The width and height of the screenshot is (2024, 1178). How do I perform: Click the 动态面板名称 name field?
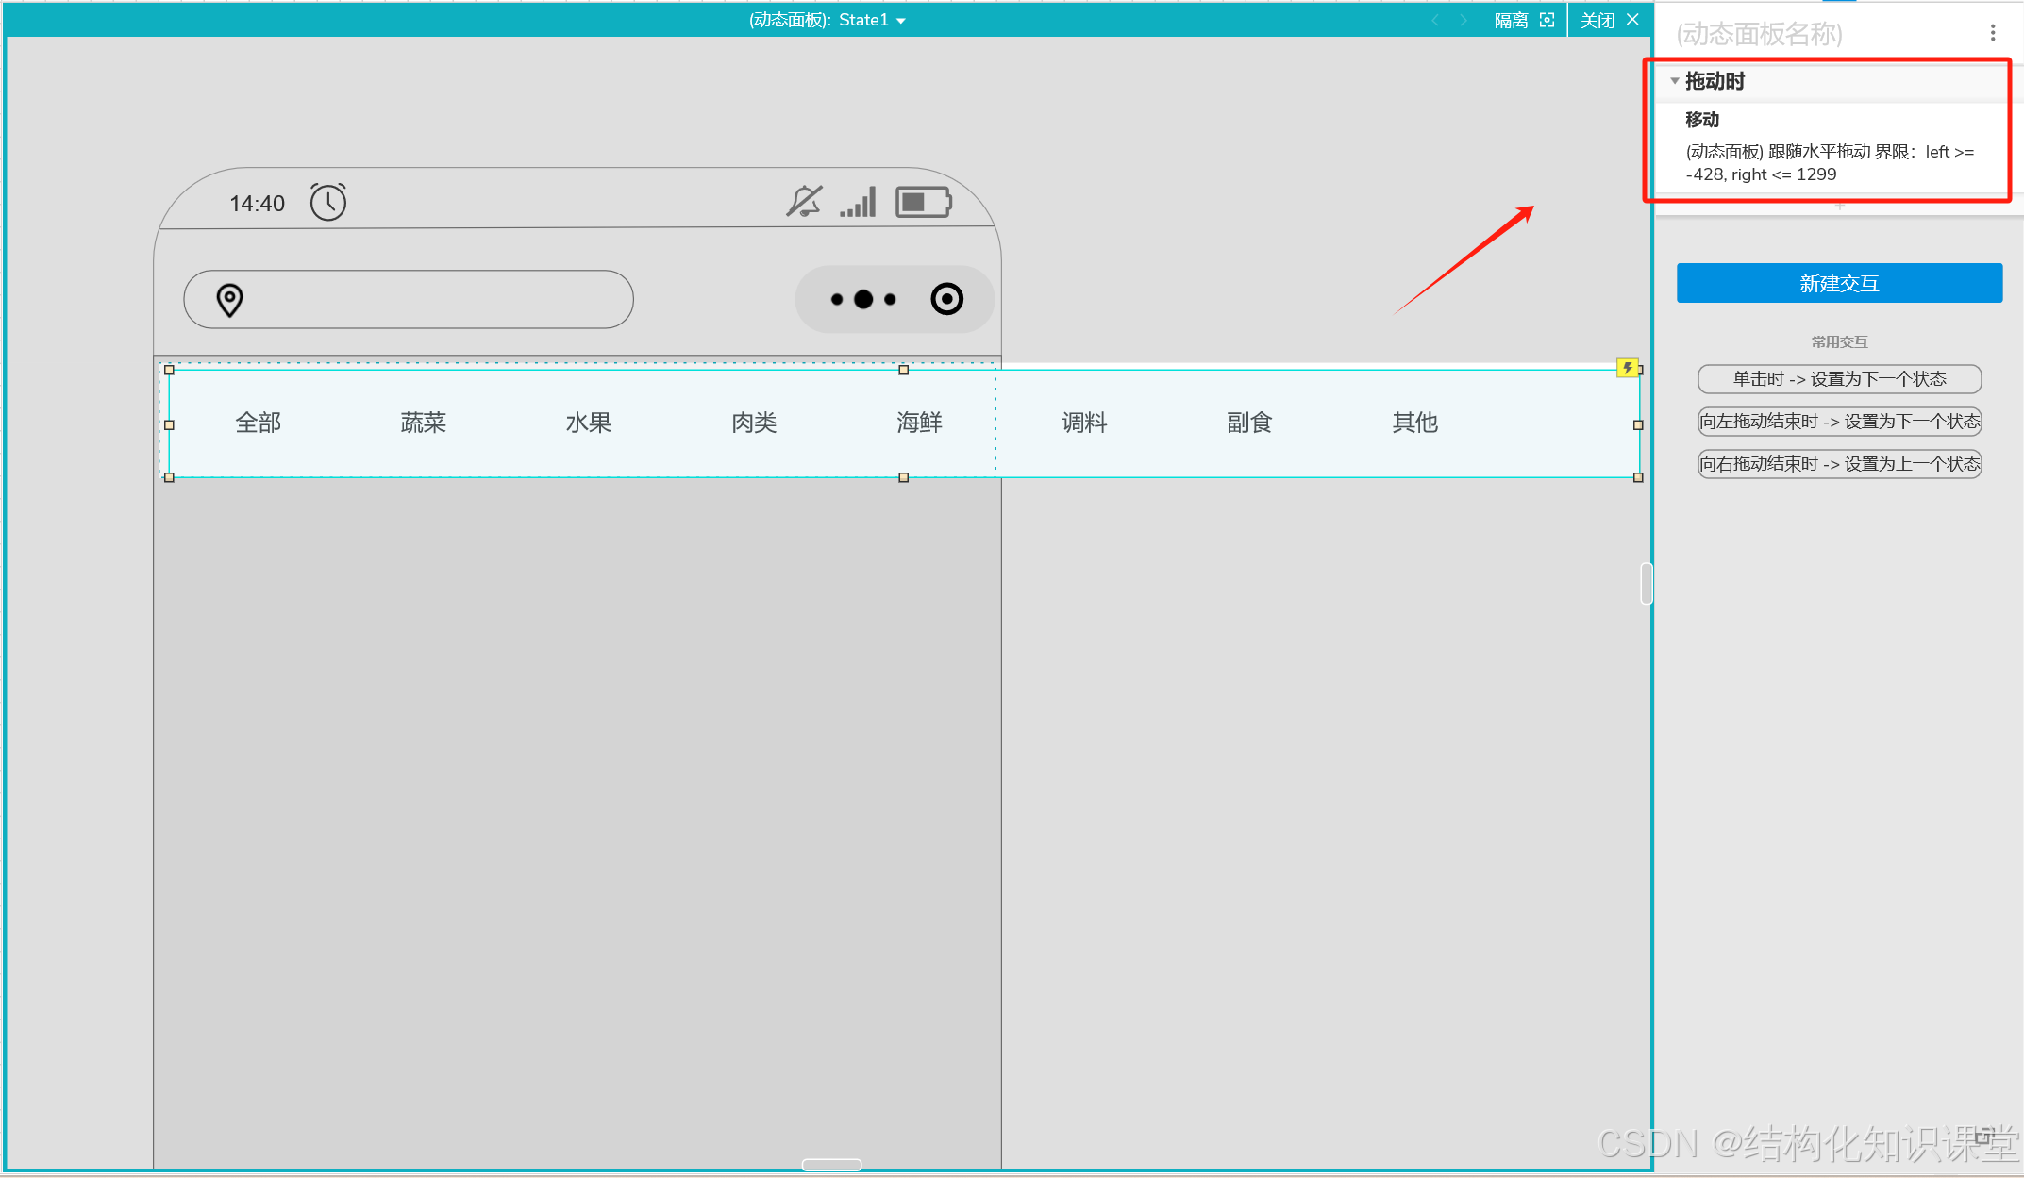point(1759,34)
